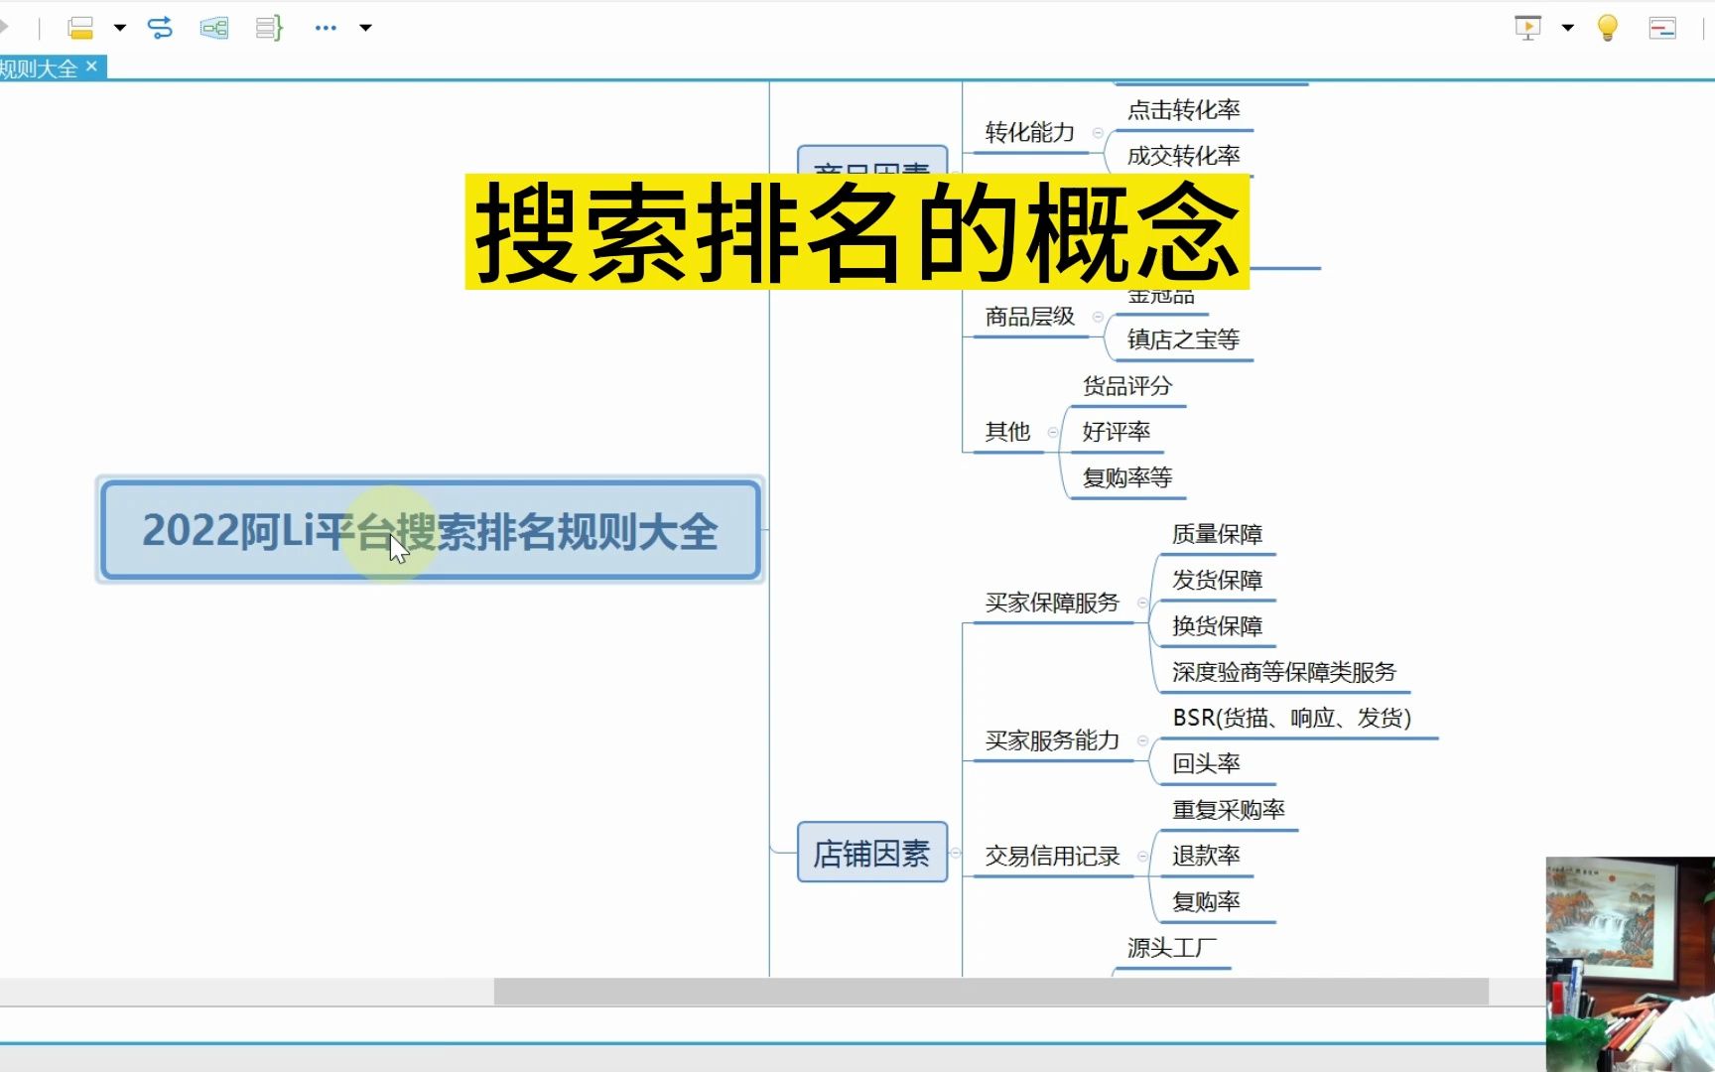
Task: Launch Brainstorming lightbulb icon
Action: [x=1608, y=28]
